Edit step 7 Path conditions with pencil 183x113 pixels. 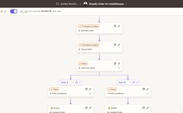click(148, 89)
